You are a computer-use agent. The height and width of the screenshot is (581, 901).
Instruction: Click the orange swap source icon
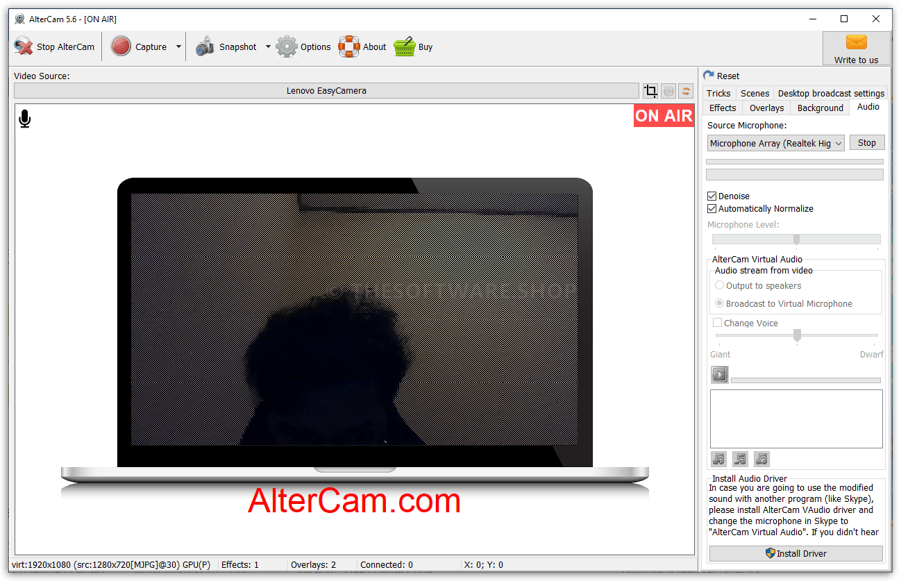(x=686, y=91)
